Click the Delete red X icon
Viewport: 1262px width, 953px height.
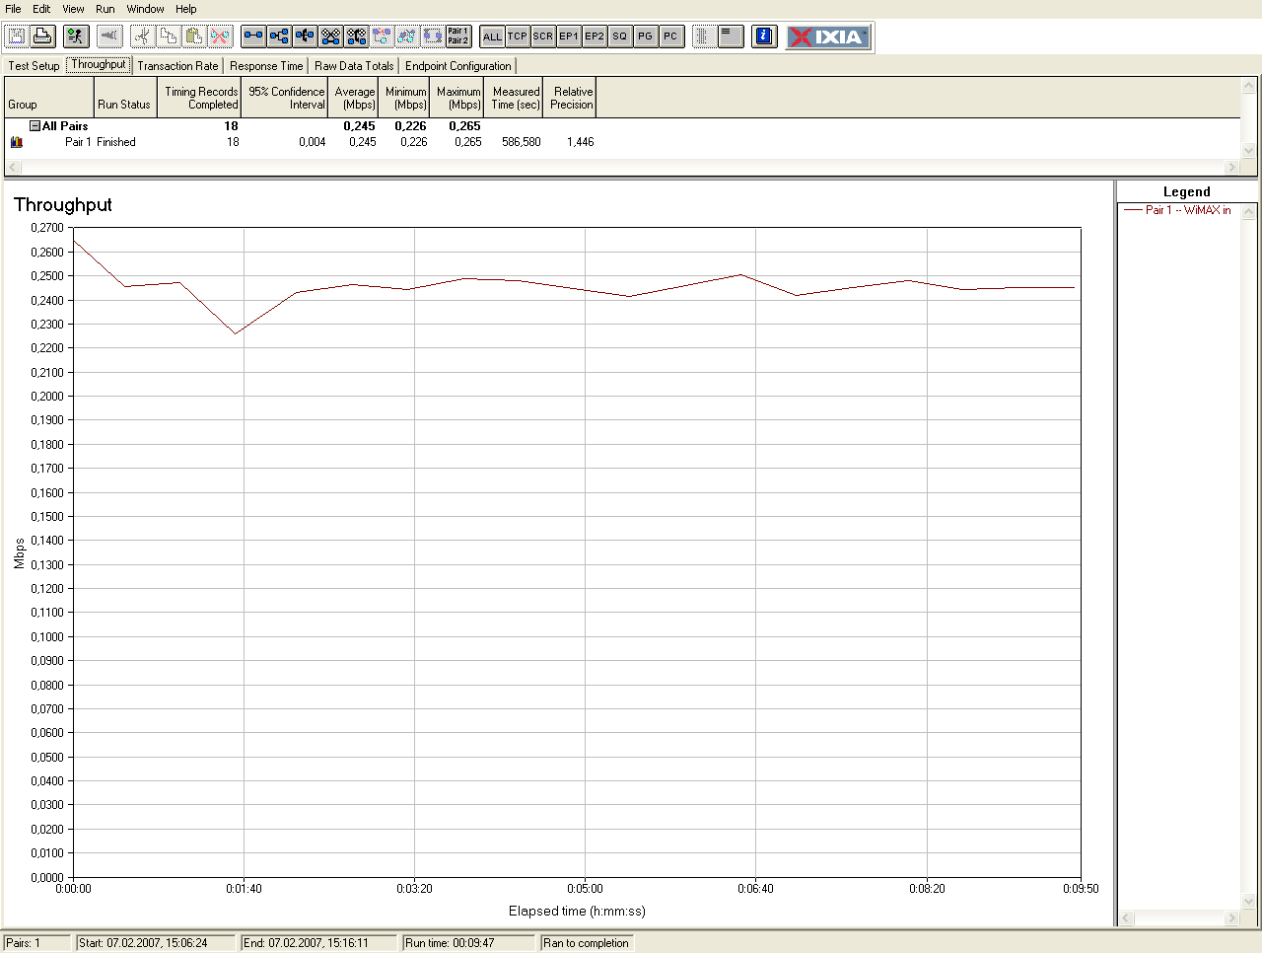pyautogui.click(x=220, y=37)
